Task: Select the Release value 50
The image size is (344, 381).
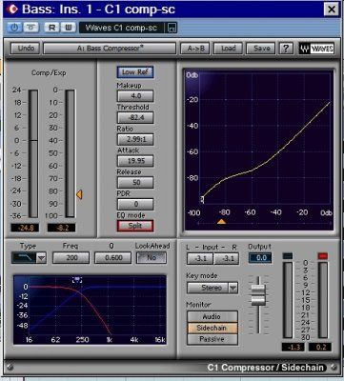Action: 135,183
